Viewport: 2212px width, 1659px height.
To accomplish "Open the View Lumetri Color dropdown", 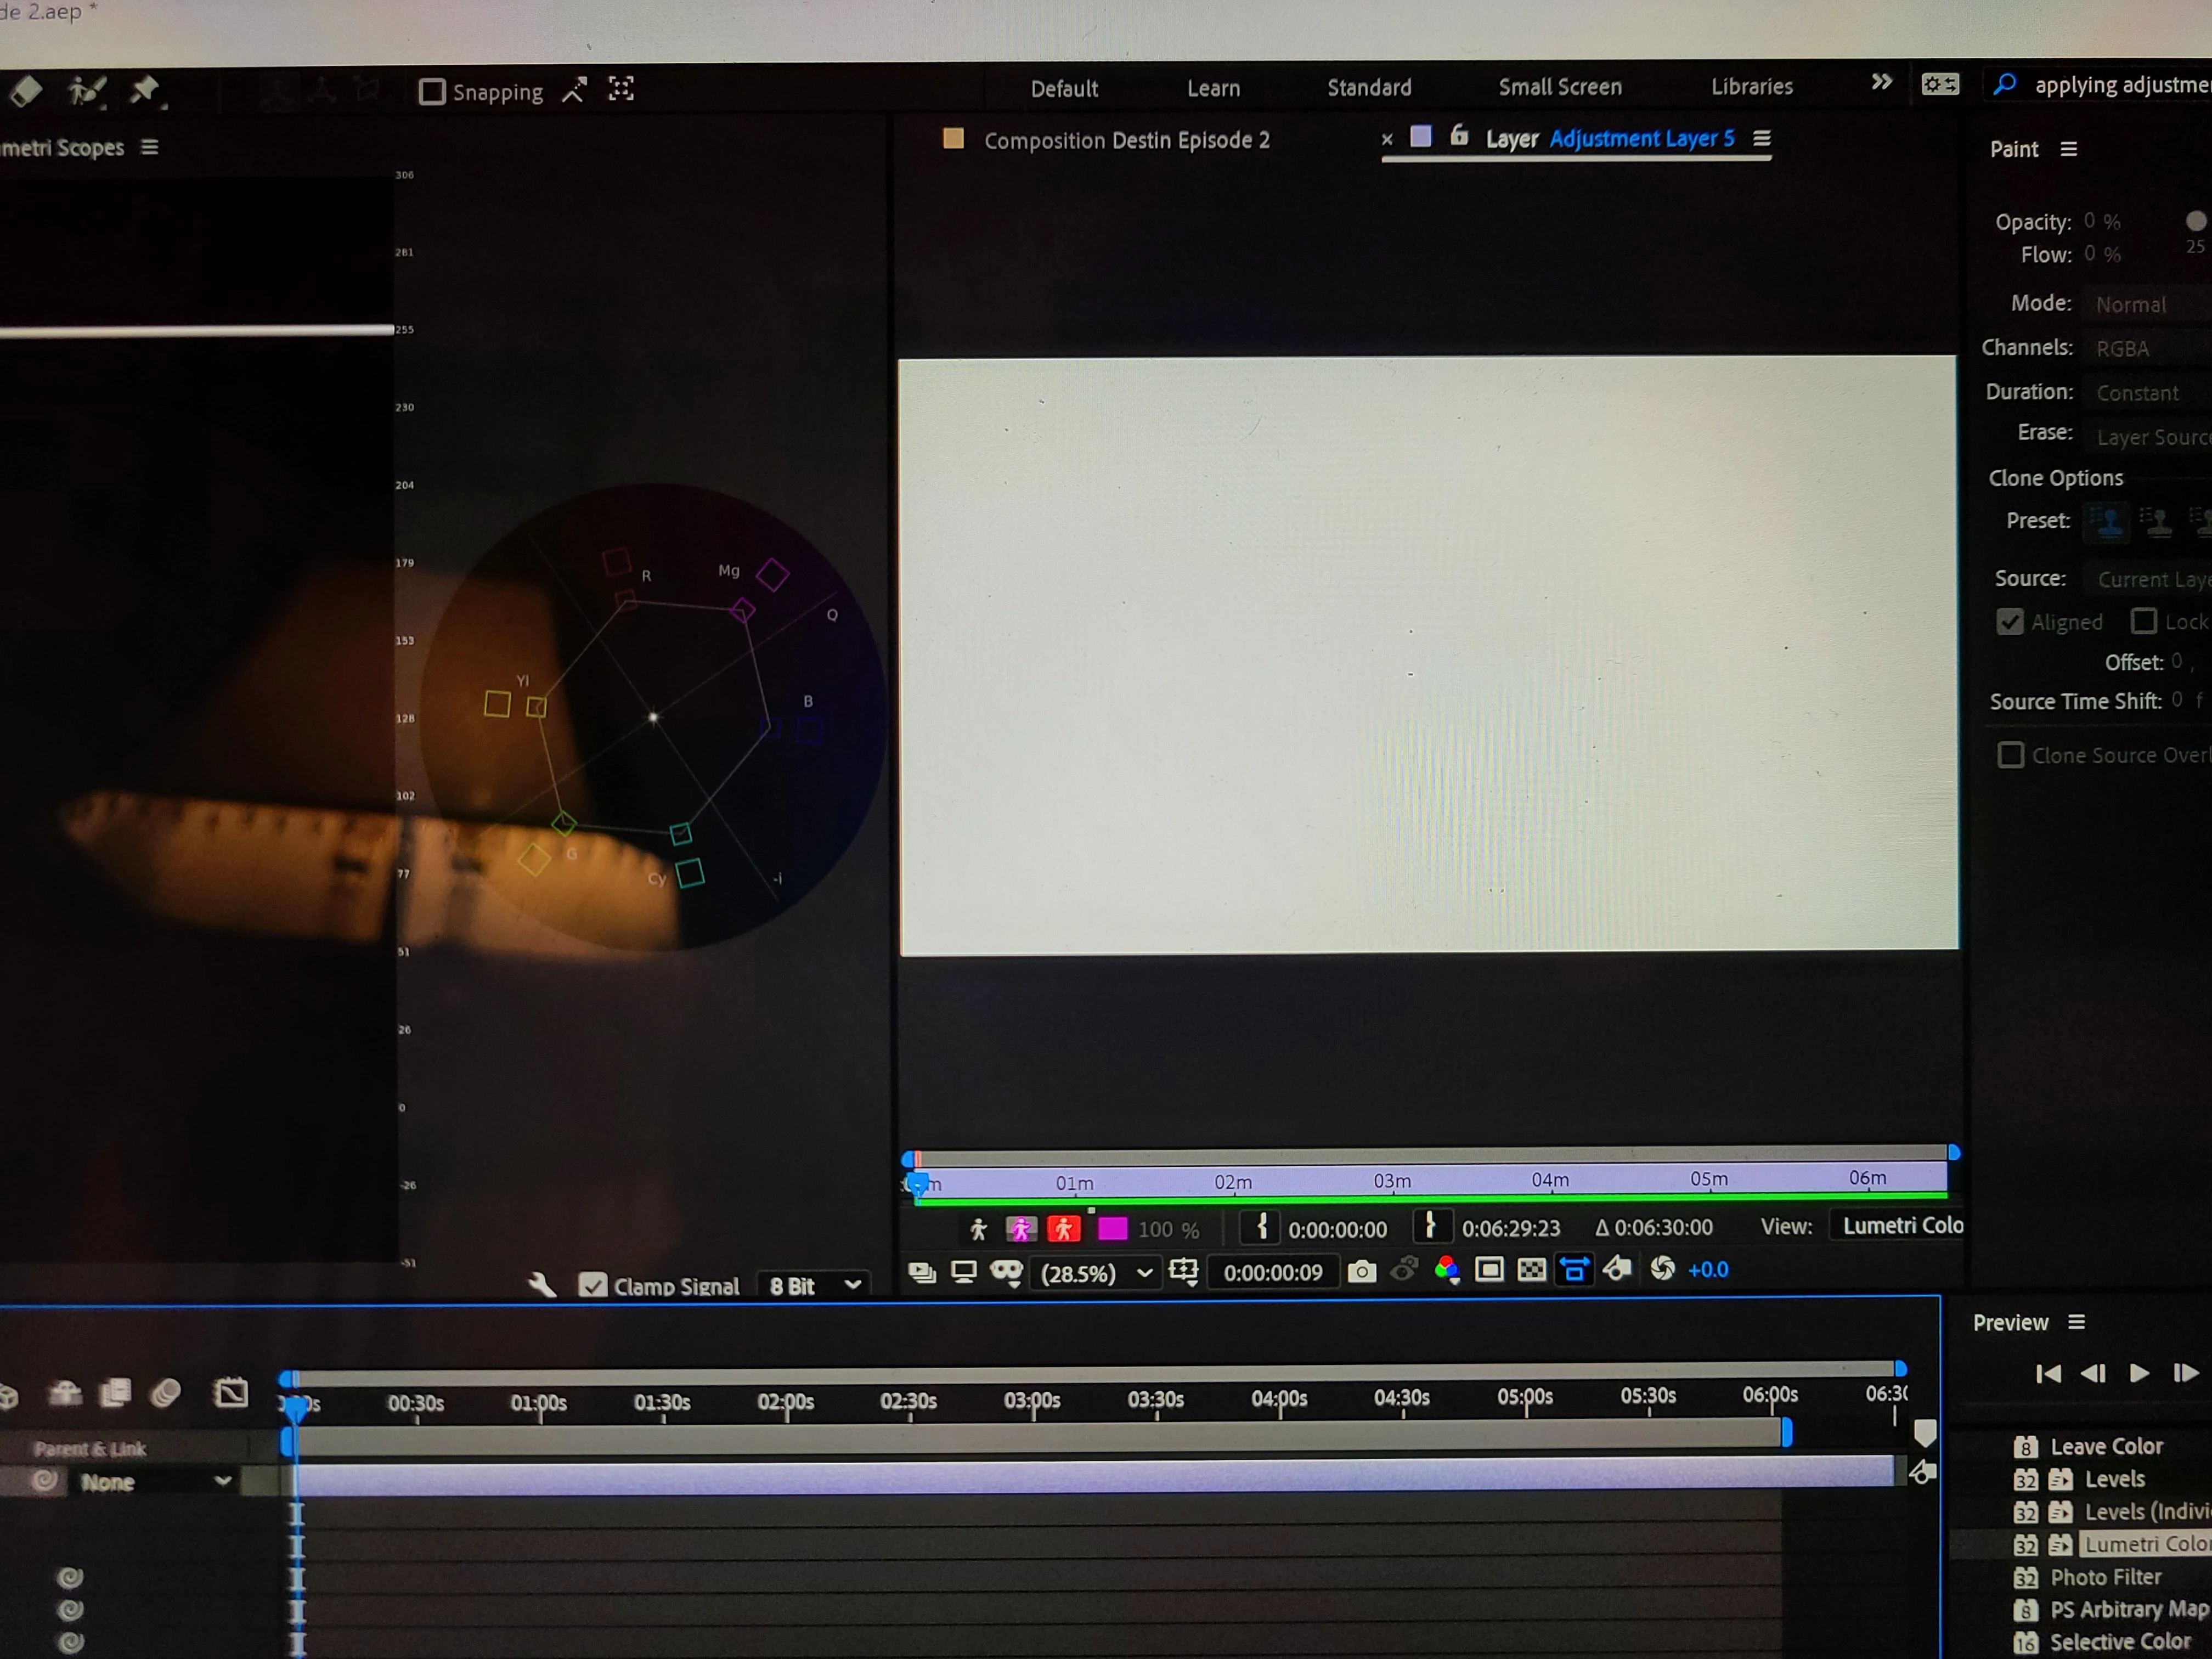I will (x=1896, y=1226).
